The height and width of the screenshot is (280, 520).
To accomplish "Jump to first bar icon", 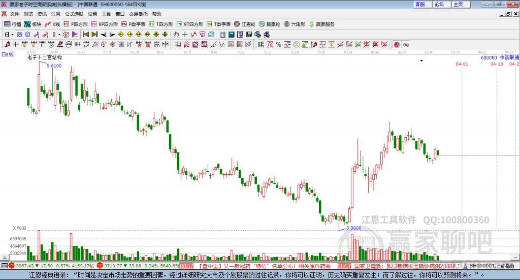I will click(85, 35).
